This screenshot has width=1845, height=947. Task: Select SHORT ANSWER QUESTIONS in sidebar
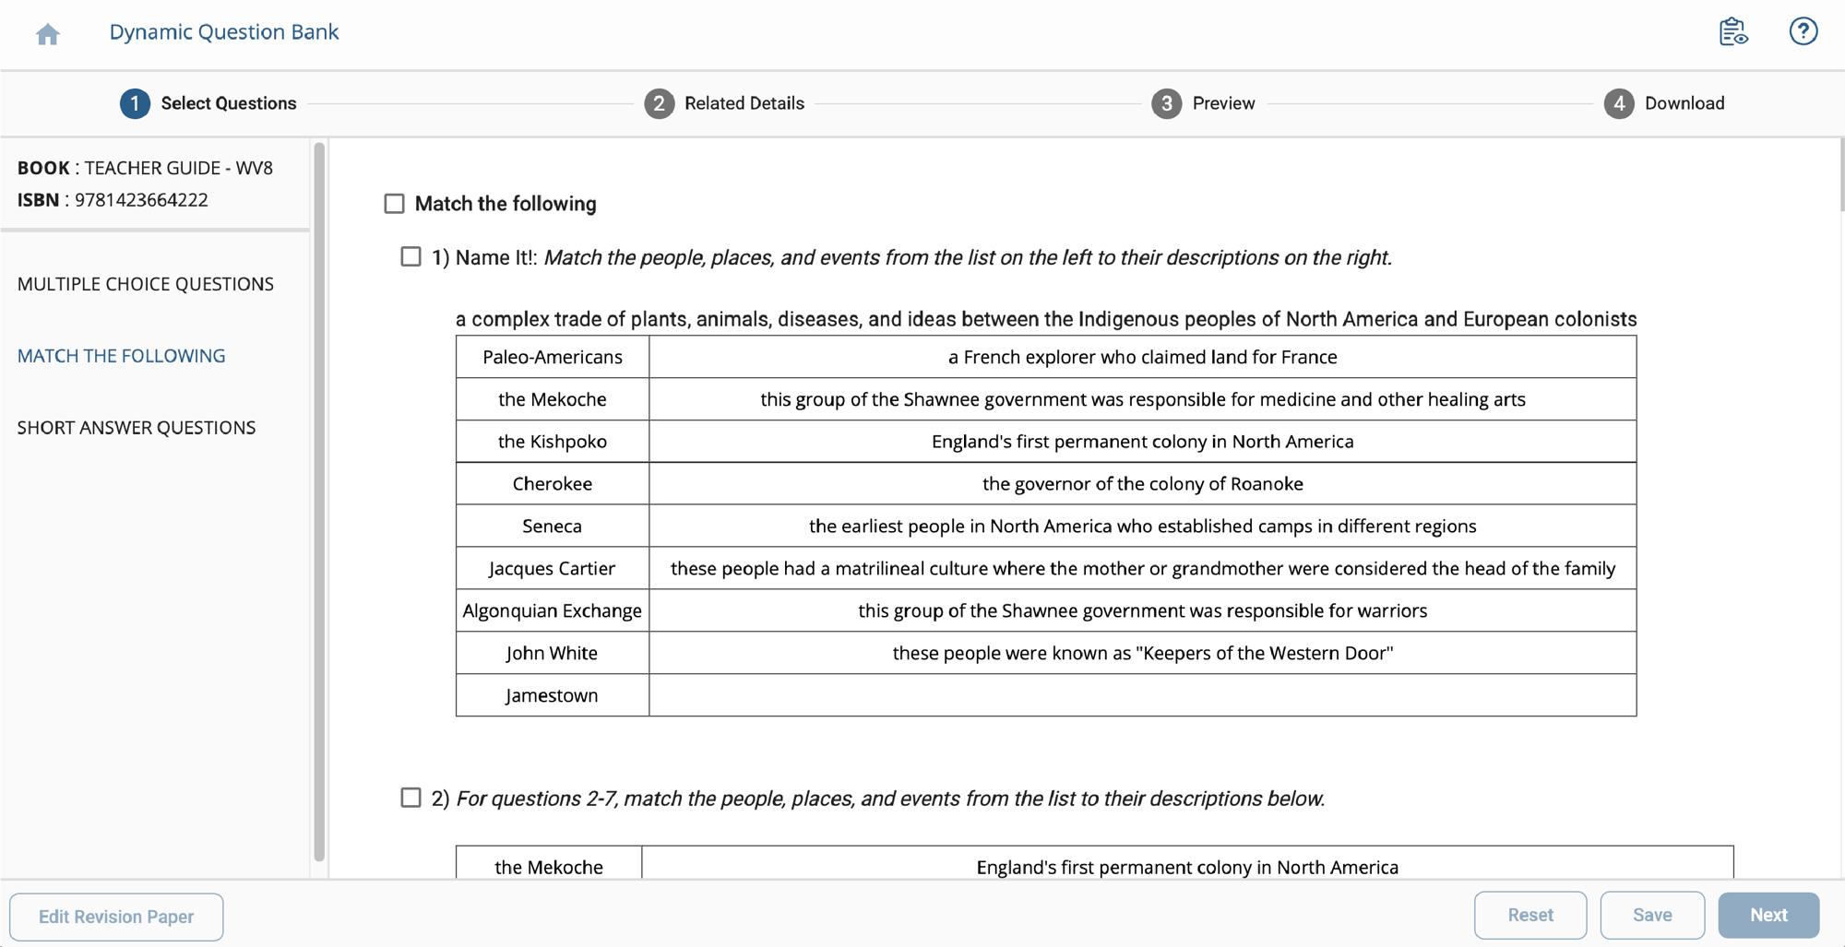136,427
